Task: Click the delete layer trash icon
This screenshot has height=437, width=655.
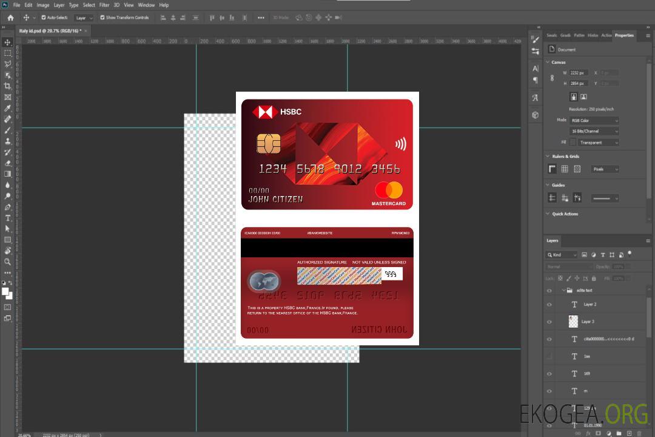Action: (x=639, y=433)
